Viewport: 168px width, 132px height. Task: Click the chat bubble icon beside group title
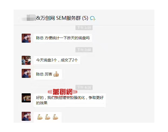pyautogui.click(x=93, y=18)
